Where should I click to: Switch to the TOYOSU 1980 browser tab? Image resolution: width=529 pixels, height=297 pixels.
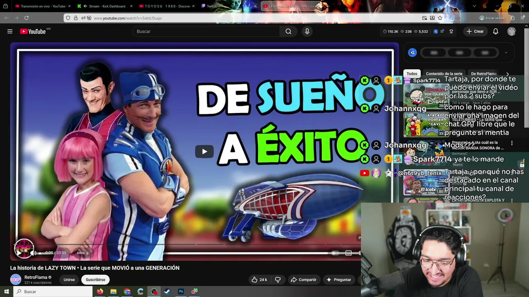coord(167,6)
